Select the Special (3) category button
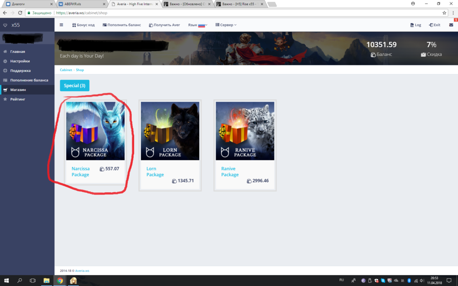 (x=74, y=86)
